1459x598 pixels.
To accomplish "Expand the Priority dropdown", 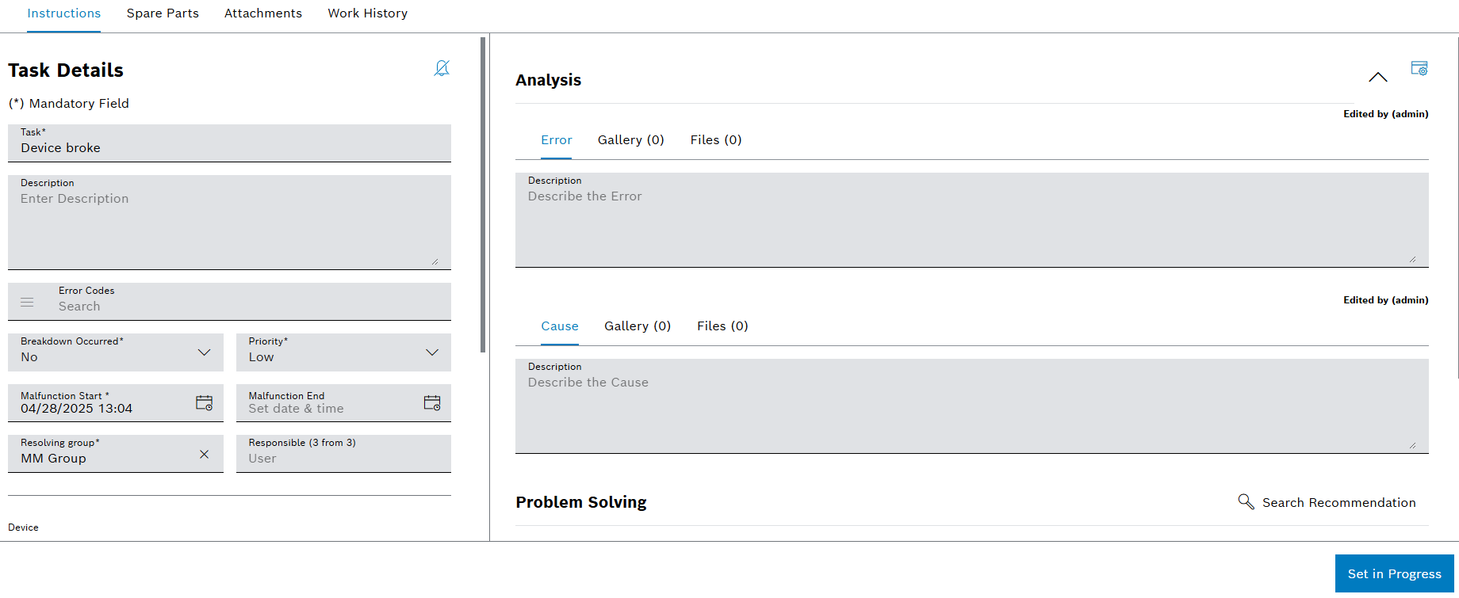I will pos(432,352).
